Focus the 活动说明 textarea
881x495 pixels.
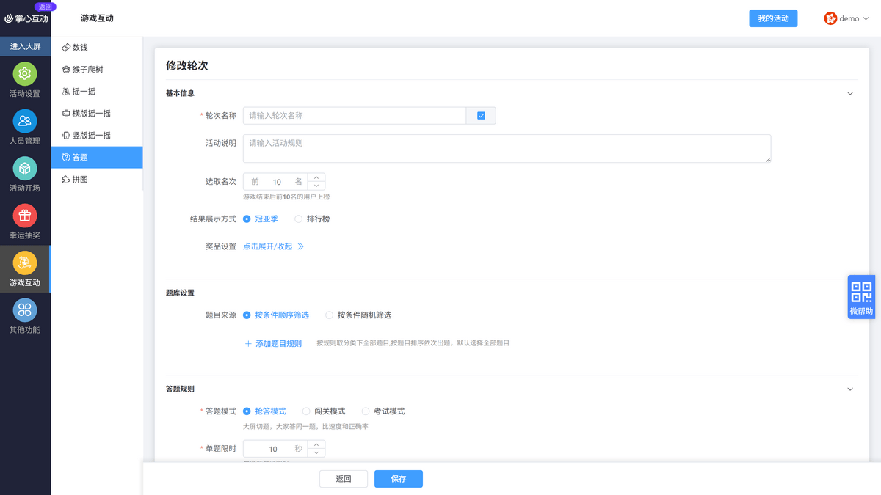click(507, 148)
